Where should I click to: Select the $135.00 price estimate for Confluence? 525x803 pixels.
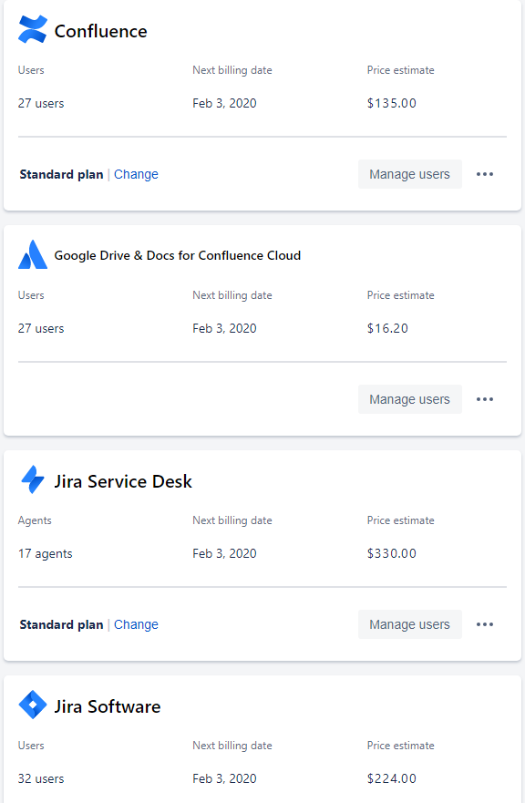(x=392, y=103)
